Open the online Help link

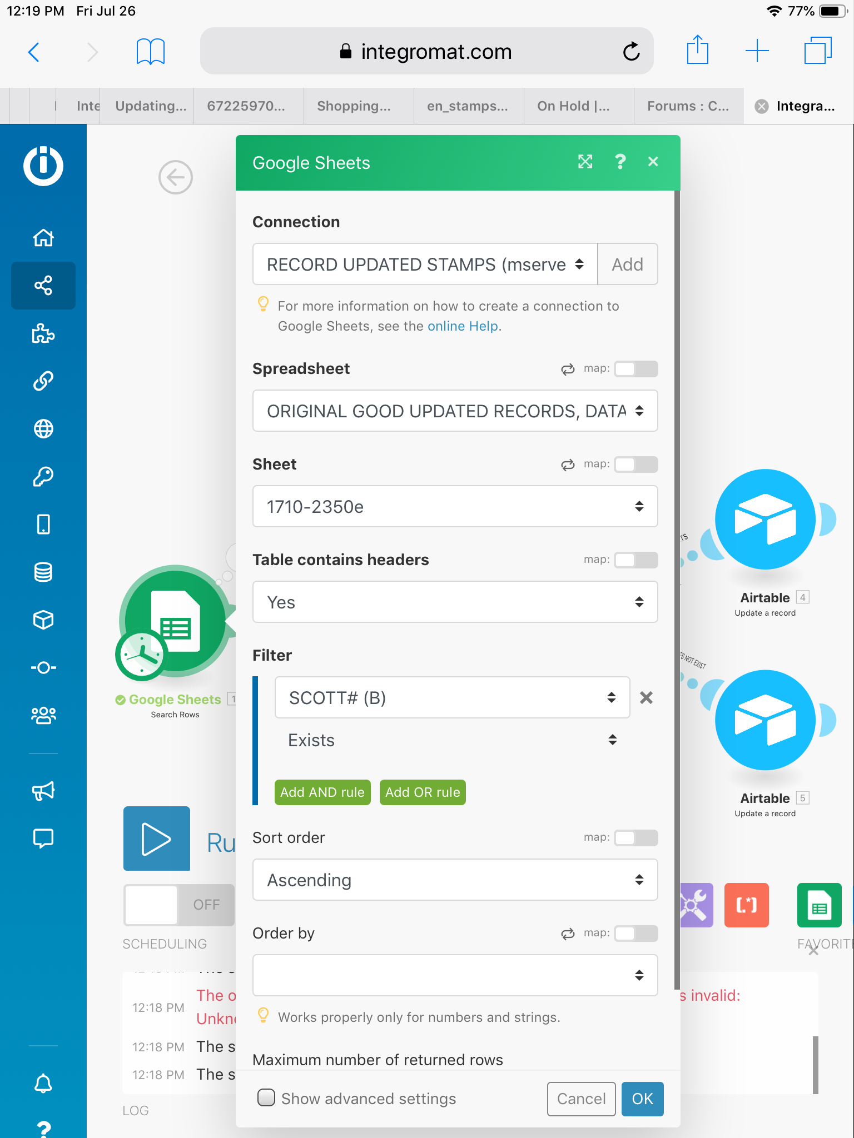(463, 326)
